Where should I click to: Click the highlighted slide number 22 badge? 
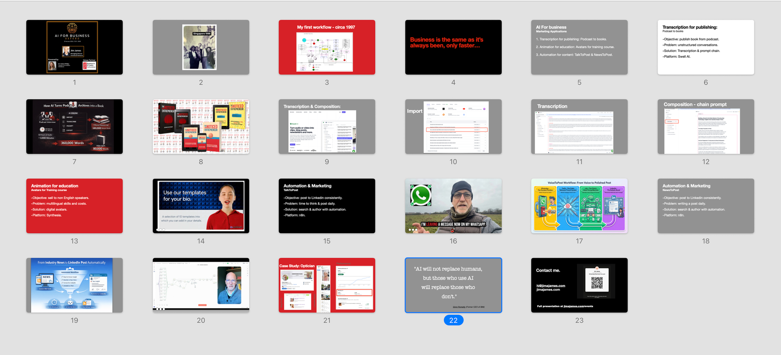pyautogui.click(x=453, y=320)
